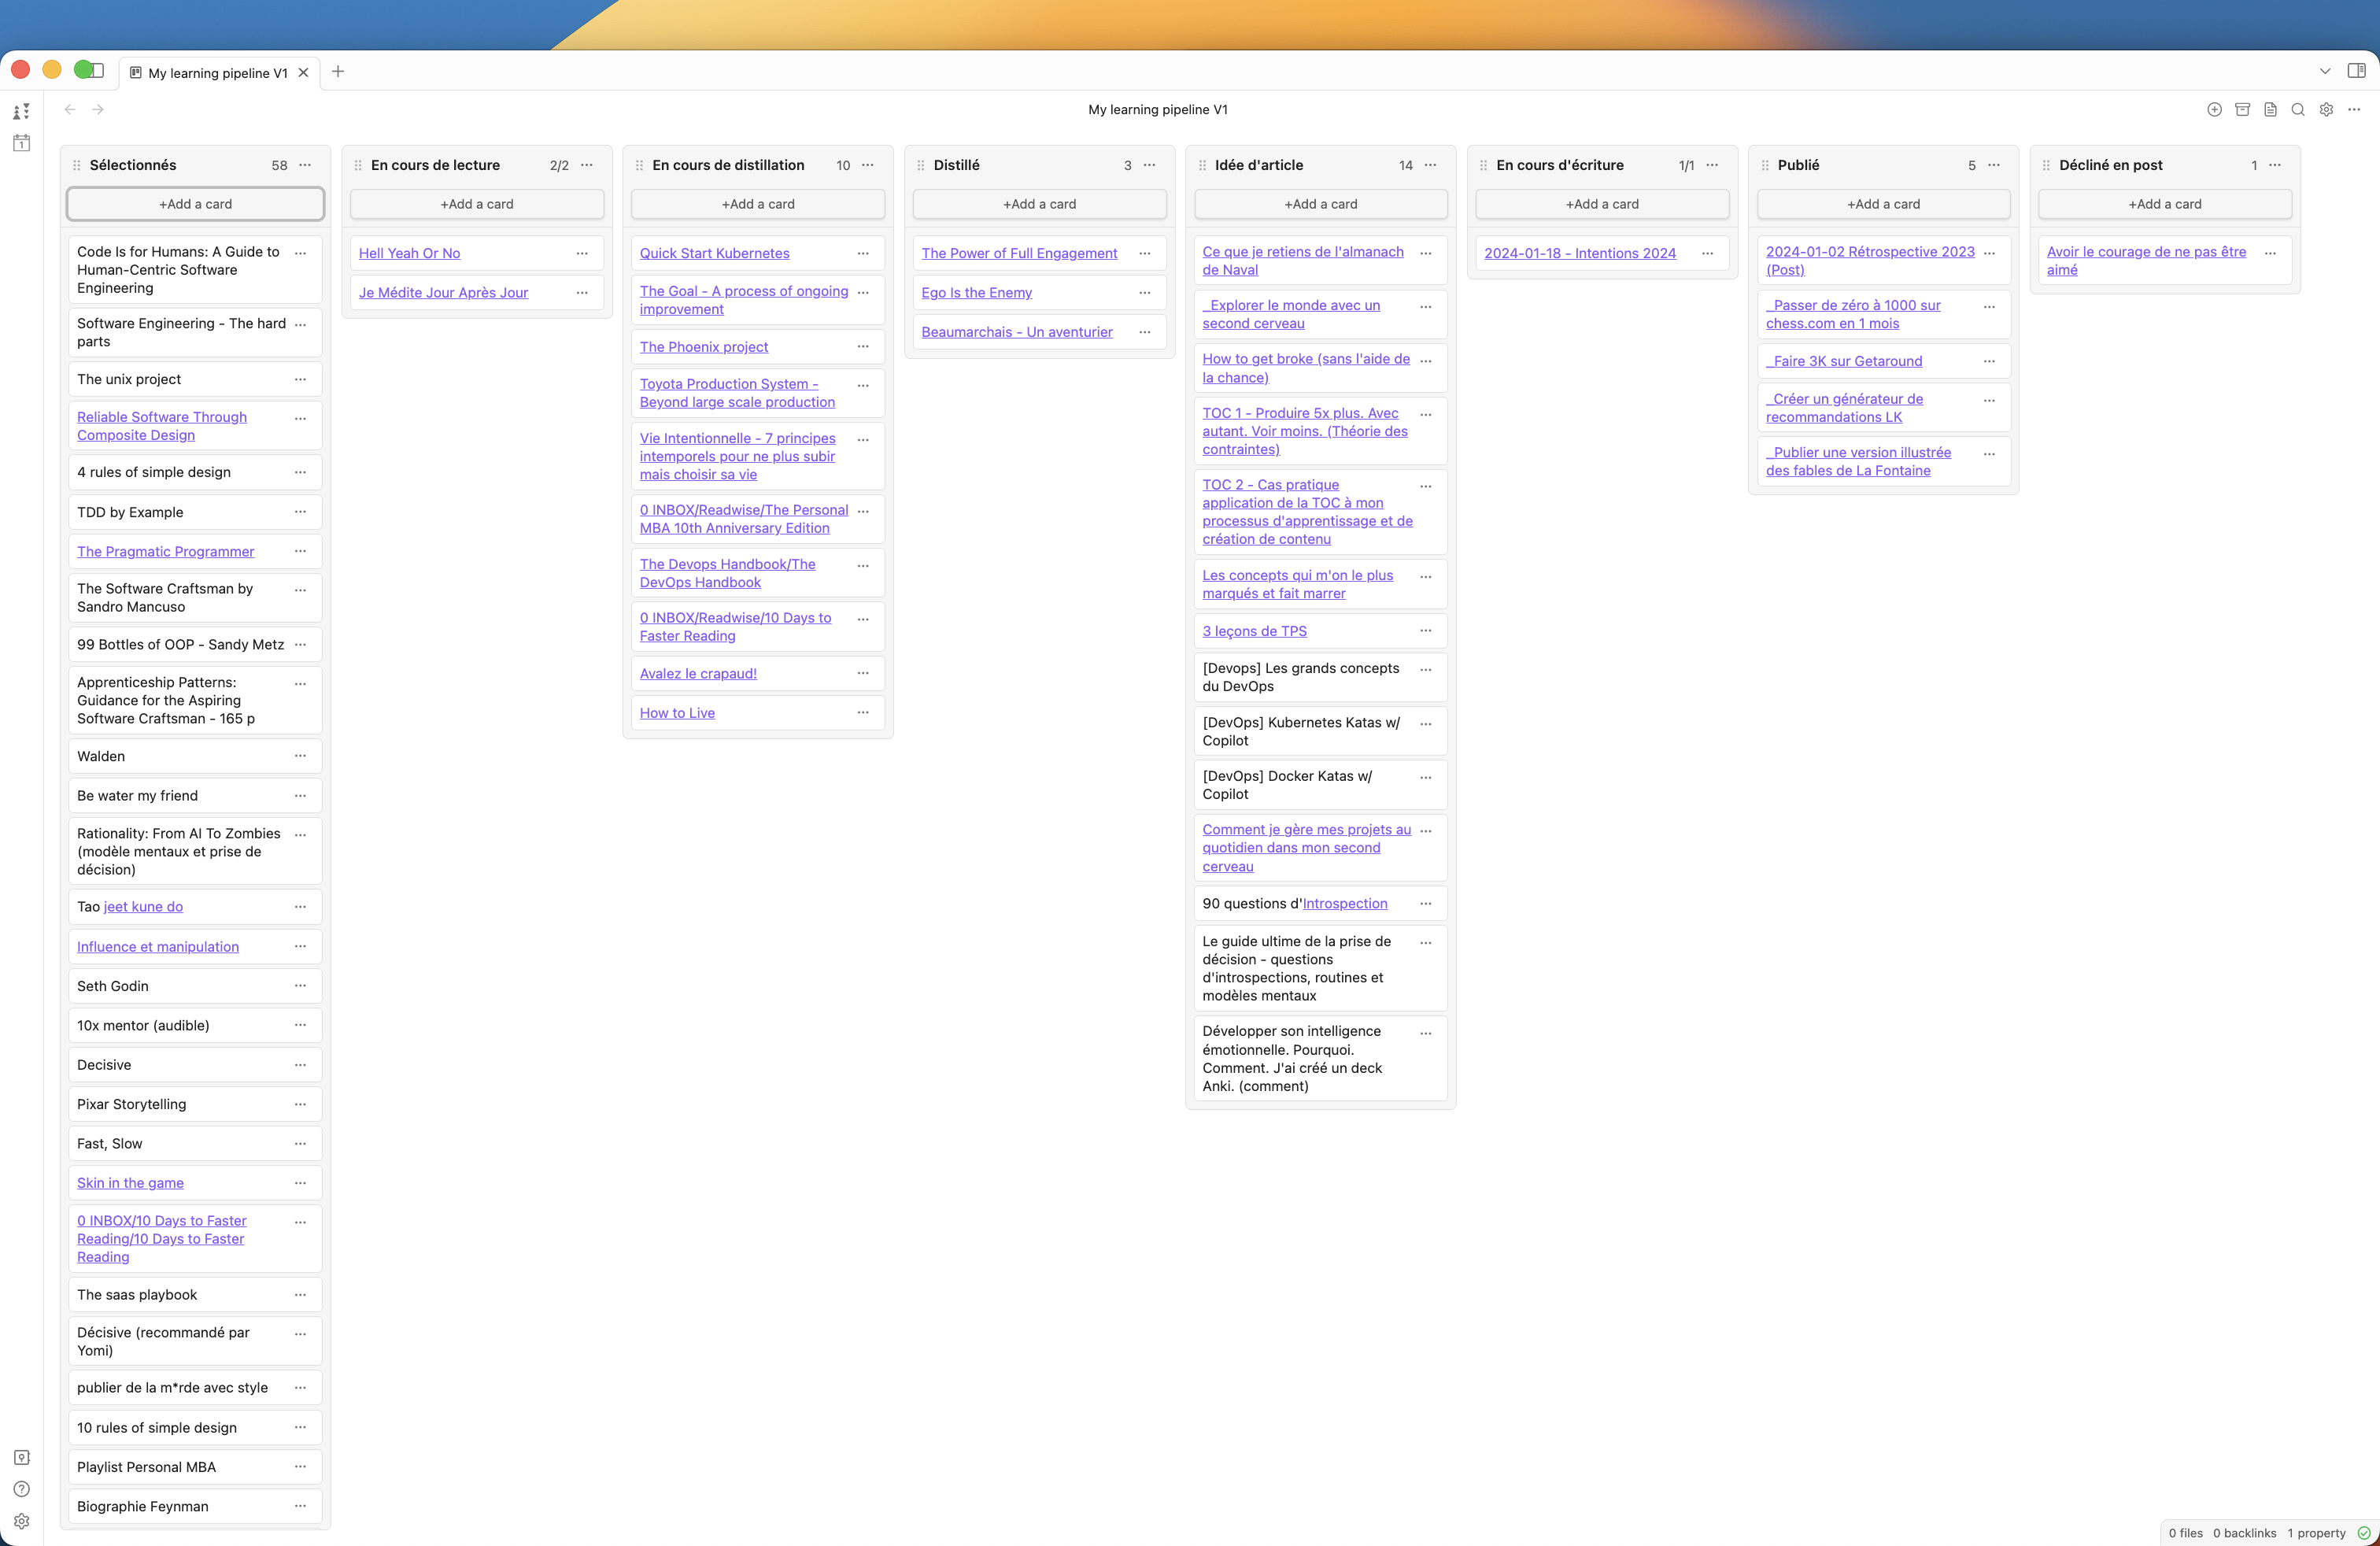Grab the drag handle of Sélectionnés list

point(77,165)
